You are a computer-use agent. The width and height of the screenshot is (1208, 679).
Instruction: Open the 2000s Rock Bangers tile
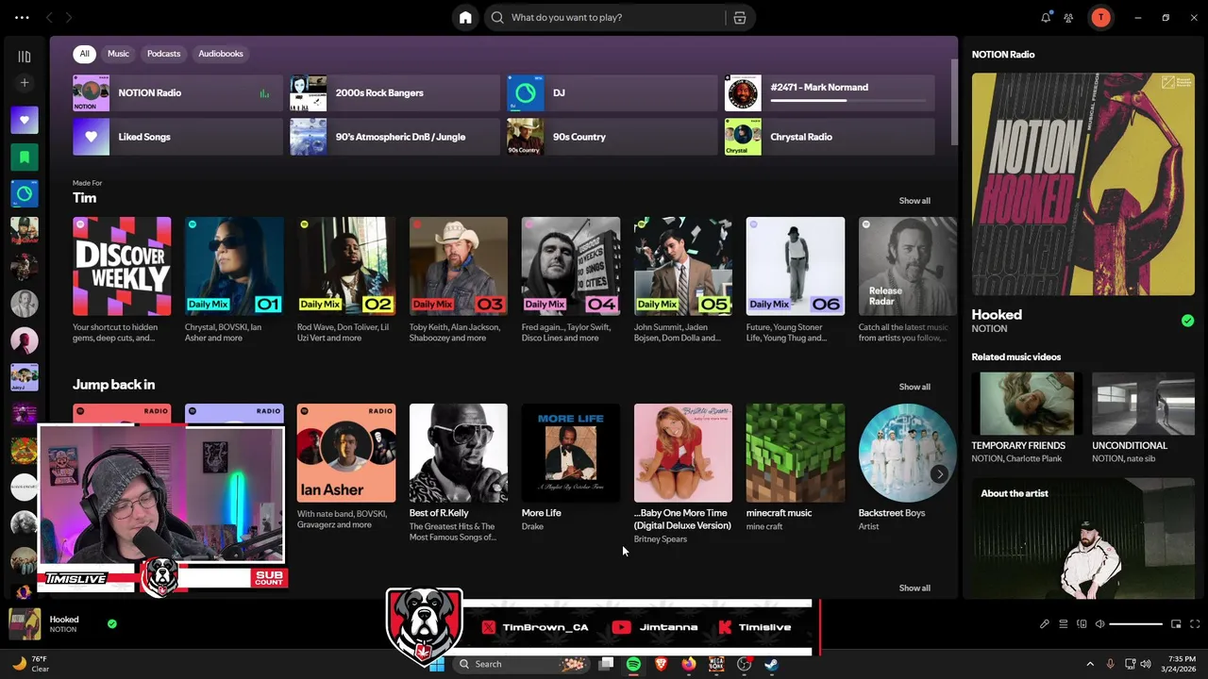tap(394, 93)
